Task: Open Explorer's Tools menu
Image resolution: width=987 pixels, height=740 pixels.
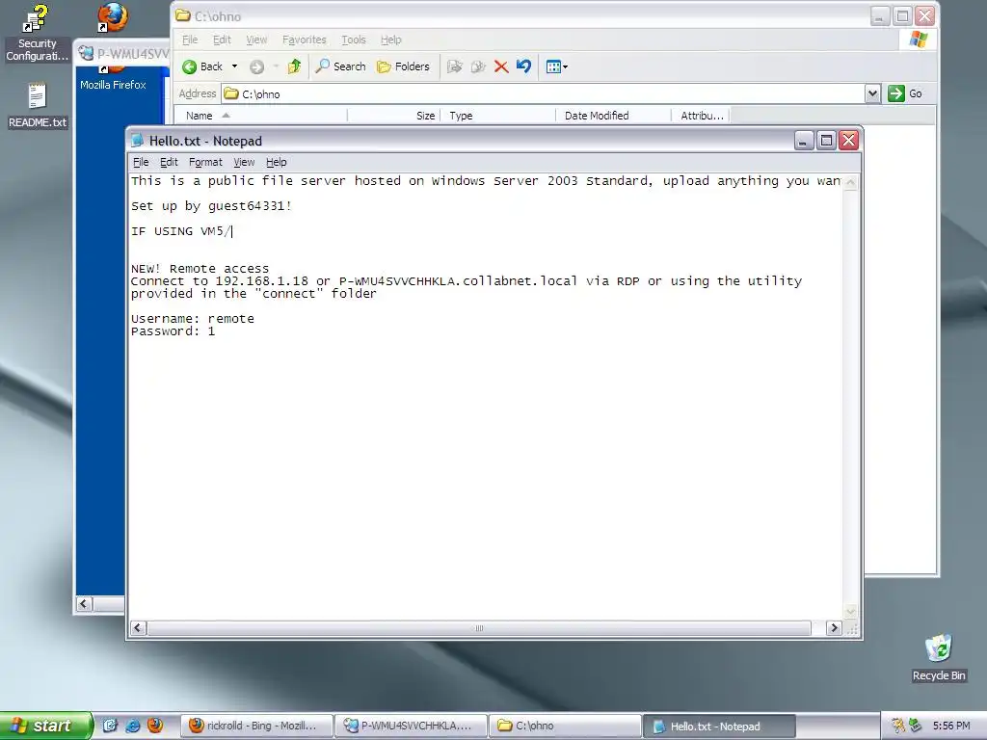Action: 353,40
